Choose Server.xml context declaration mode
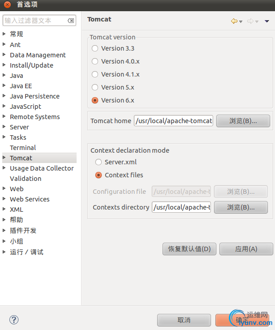275x330 pixels. pyautogui.click(x=99, y=162)
